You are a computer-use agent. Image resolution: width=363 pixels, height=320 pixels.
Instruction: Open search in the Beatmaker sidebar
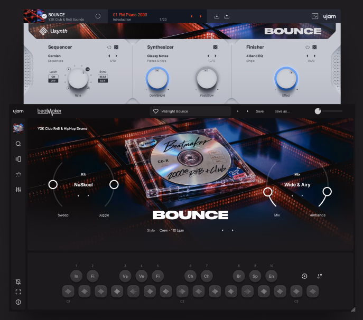click(x=18, y=144)
